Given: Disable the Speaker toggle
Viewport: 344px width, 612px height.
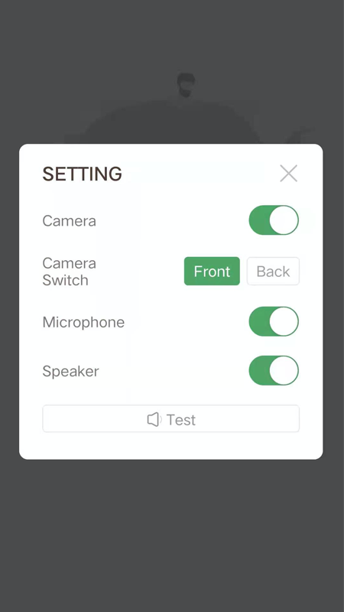Looking at the screenshot, I should (x=274, y=370).
